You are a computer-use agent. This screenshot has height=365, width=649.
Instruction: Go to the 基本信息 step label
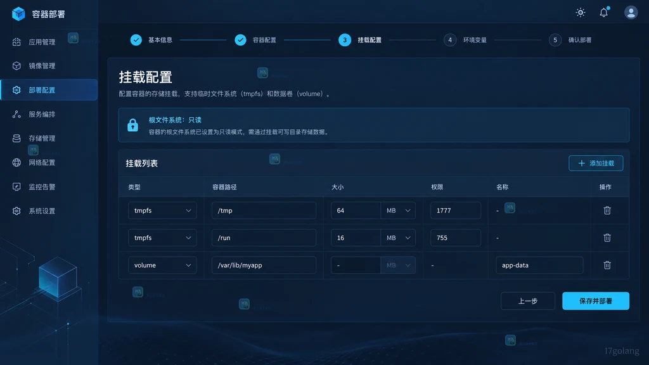pos(160,40)
